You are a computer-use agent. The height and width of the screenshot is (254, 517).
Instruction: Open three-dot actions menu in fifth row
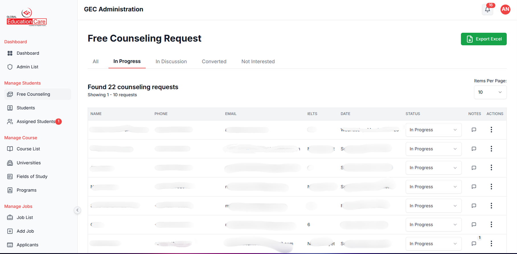(x=491, y=206)
